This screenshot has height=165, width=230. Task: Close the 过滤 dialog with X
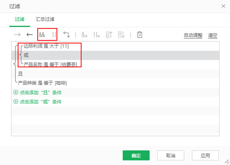[x=223, y=6]
